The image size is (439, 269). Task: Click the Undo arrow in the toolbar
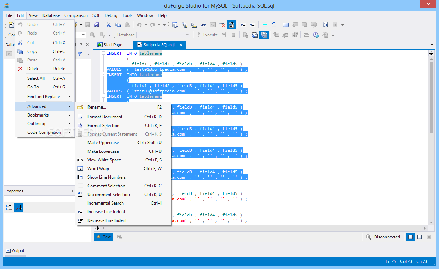(x=139, y=25)
